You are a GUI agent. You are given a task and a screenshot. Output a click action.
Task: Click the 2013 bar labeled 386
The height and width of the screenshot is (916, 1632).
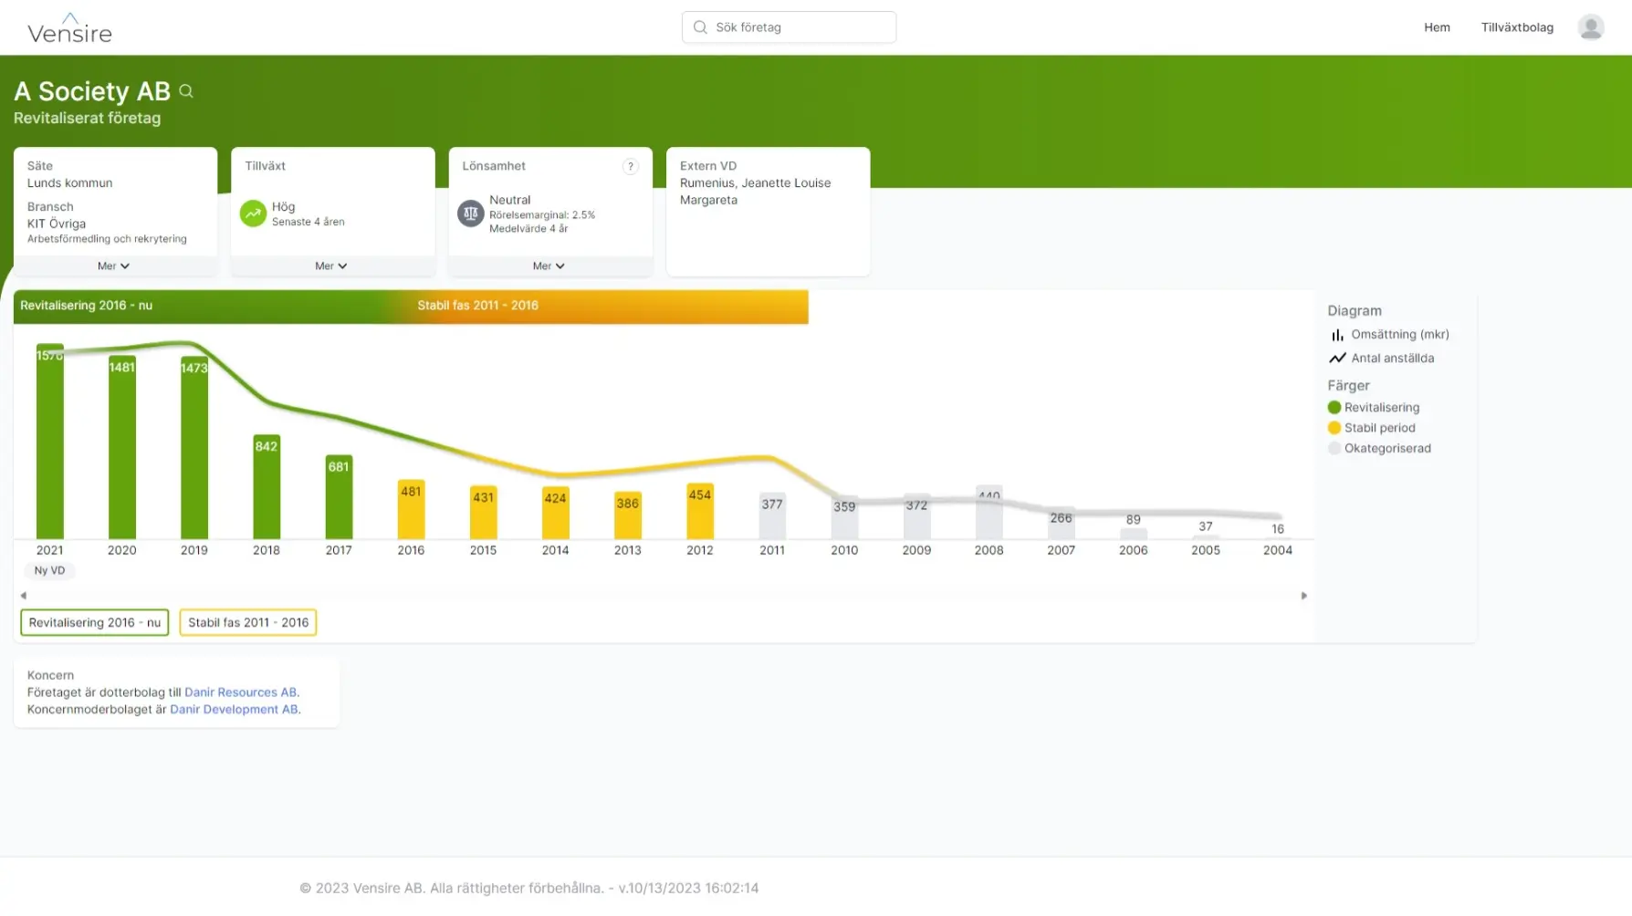tap(628, 515)
